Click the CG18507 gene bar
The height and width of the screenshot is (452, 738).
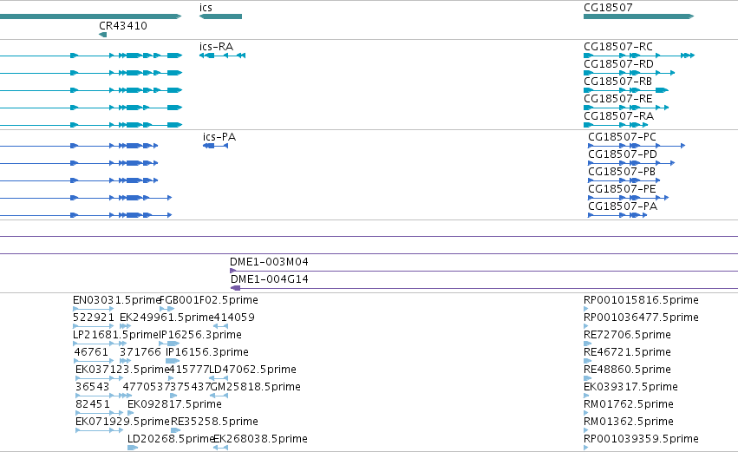pos(638,16)
